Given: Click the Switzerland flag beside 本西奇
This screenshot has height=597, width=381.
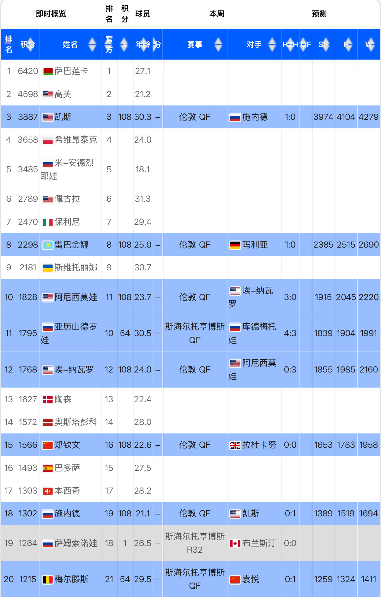Looking at the screenshot, I should point(48,491).
